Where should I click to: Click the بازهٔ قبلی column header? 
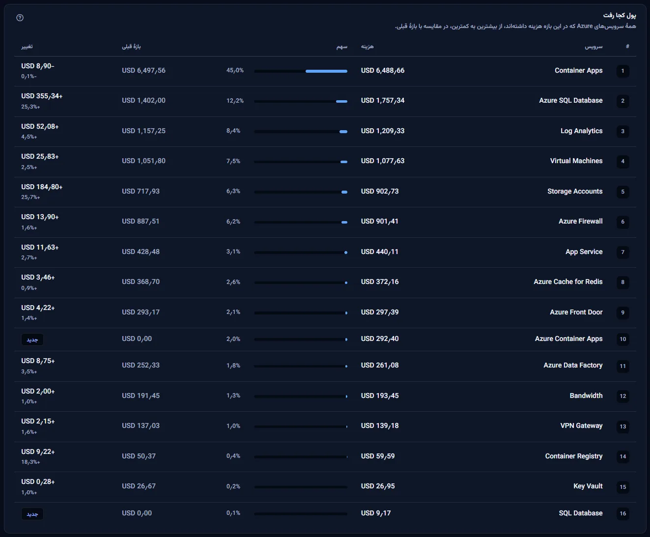[x=131, y=47]
